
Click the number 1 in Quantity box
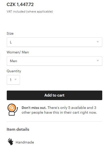click(x=11, y=80)
